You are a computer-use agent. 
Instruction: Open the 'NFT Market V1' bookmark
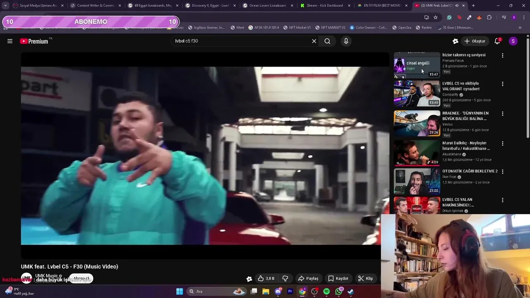click(297, 27)
